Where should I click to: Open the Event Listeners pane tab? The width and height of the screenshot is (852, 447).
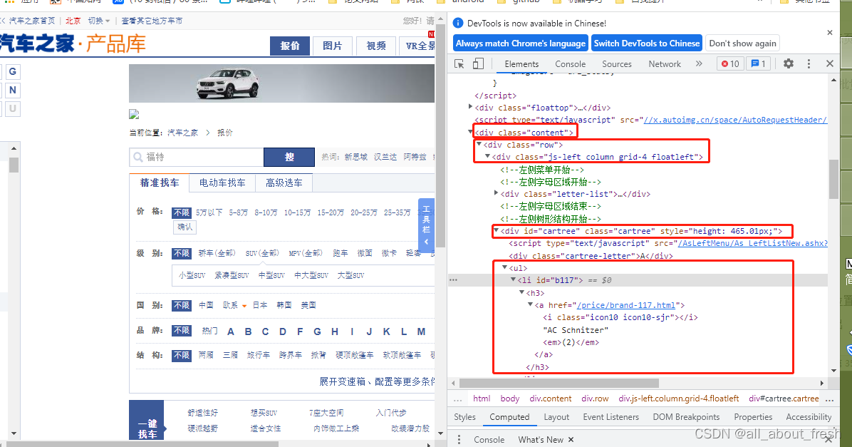pos(611,416)
